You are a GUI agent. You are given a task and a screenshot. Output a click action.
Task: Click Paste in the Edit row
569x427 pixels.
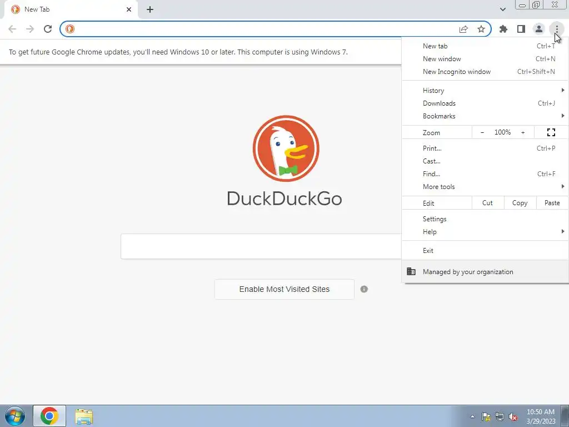(552, 203)
